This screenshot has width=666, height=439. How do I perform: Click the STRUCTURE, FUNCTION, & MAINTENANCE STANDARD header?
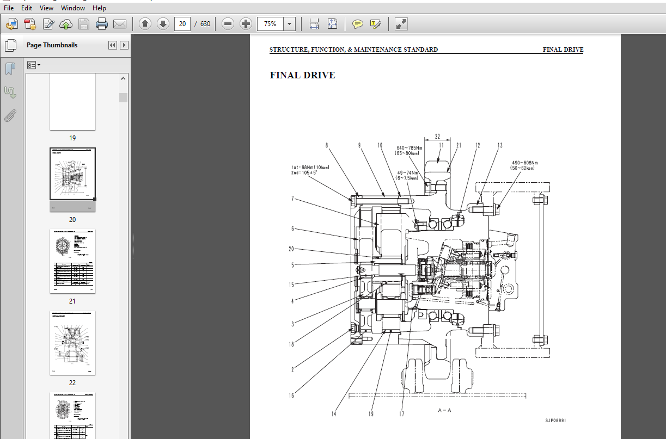(353, 50)
